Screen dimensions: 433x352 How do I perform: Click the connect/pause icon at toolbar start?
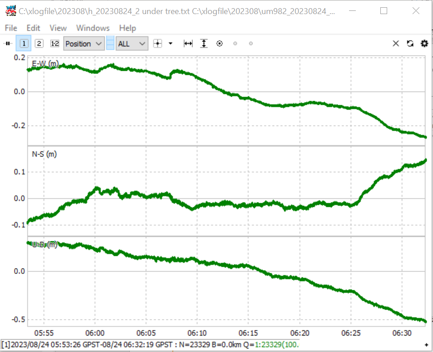pos(8,44)
